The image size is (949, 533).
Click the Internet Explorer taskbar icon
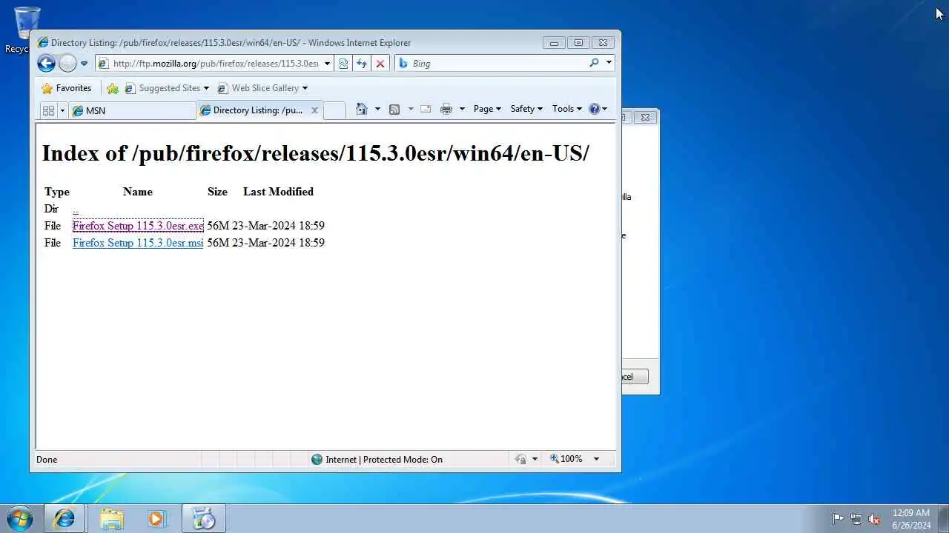65,519
